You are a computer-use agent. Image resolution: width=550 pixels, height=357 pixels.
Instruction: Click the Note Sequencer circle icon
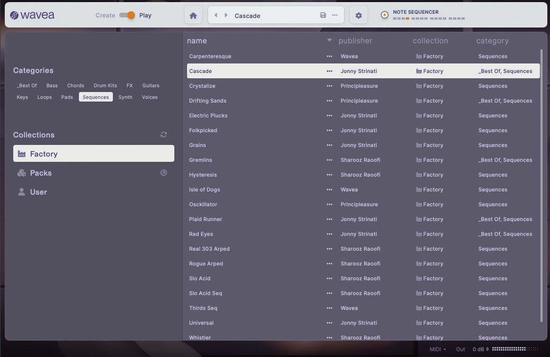click(385, 15)
